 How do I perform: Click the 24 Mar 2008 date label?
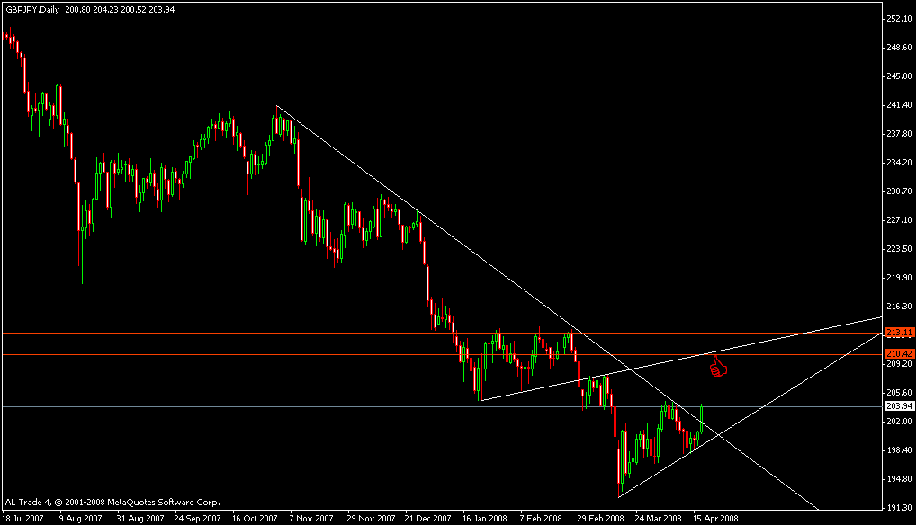pyautogui.click(x=659, y=518)
